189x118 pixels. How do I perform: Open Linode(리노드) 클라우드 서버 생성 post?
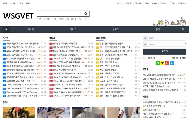tap(21, 58)
